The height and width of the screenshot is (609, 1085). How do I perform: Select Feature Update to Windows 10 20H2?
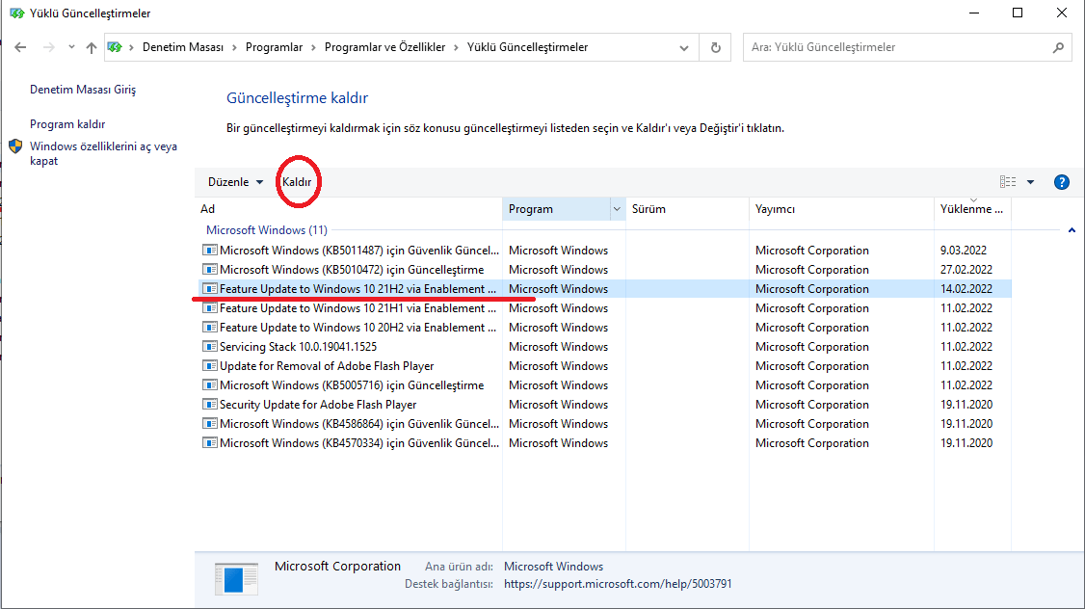(605, 328)
